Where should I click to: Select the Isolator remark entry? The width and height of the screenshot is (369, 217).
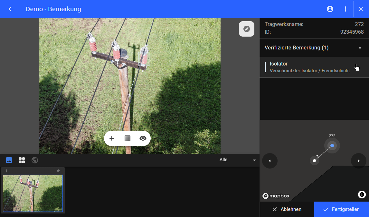point(309,67)
